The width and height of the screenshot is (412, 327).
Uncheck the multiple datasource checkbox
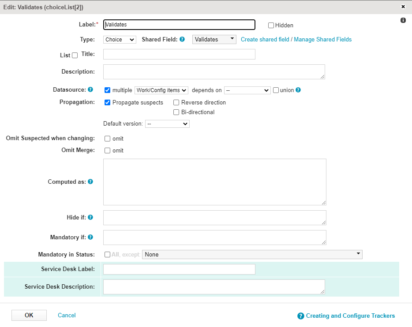[x=107, y=90]
